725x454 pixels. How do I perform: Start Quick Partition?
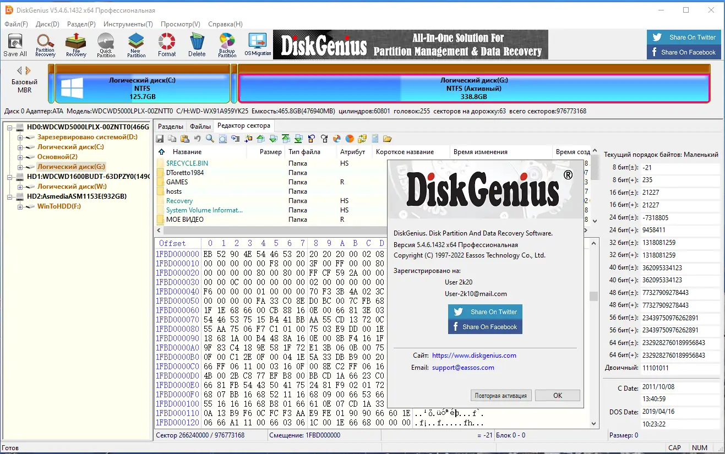click(106, 45)
